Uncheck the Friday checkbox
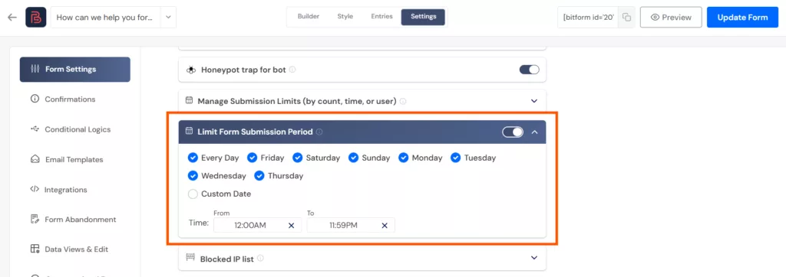The width and height of the screenshot is (786, 277). coord(252,158)
